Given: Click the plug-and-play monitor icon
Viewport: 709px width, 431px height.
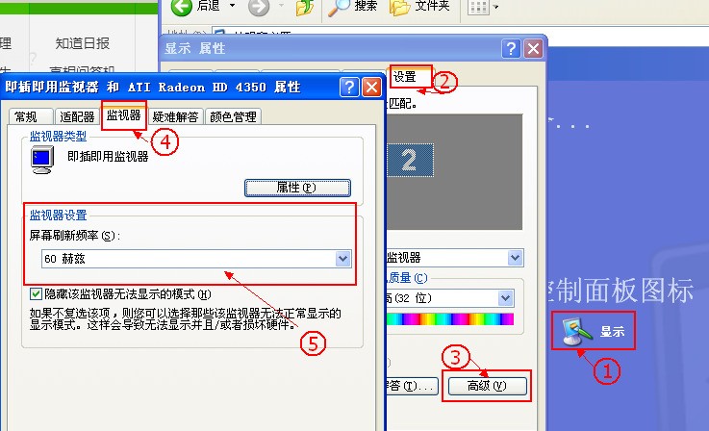Looking at the screenshot, I should pos(42,159).
